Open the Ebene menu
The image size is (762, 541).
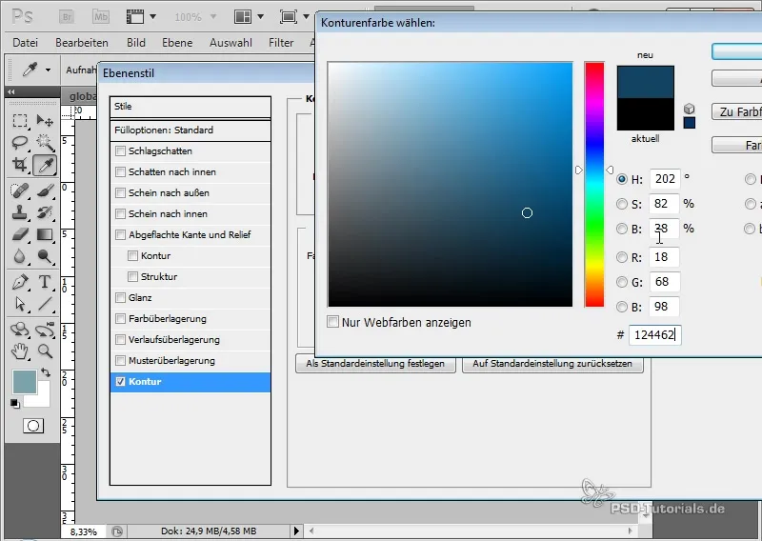coord(177,43)
